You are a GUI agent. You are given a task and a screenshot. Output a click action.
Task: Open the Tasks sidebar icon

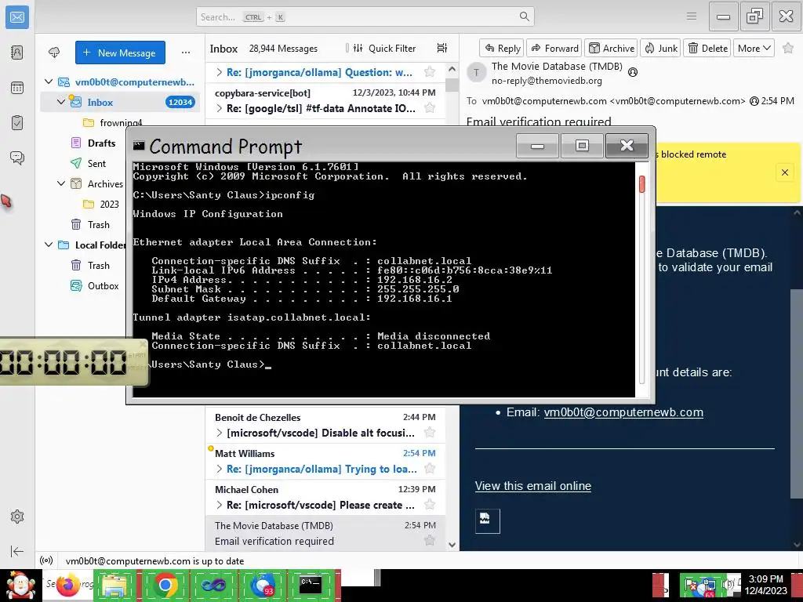[x=17, y=123]
